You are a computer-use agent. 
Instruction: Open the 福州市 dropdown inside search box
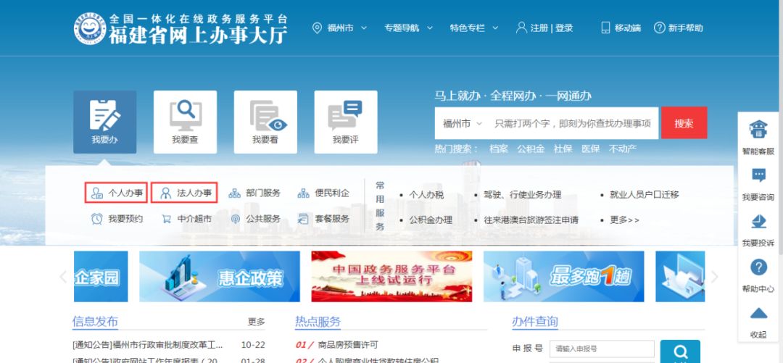pyautogui.click(x=462, y=123)
